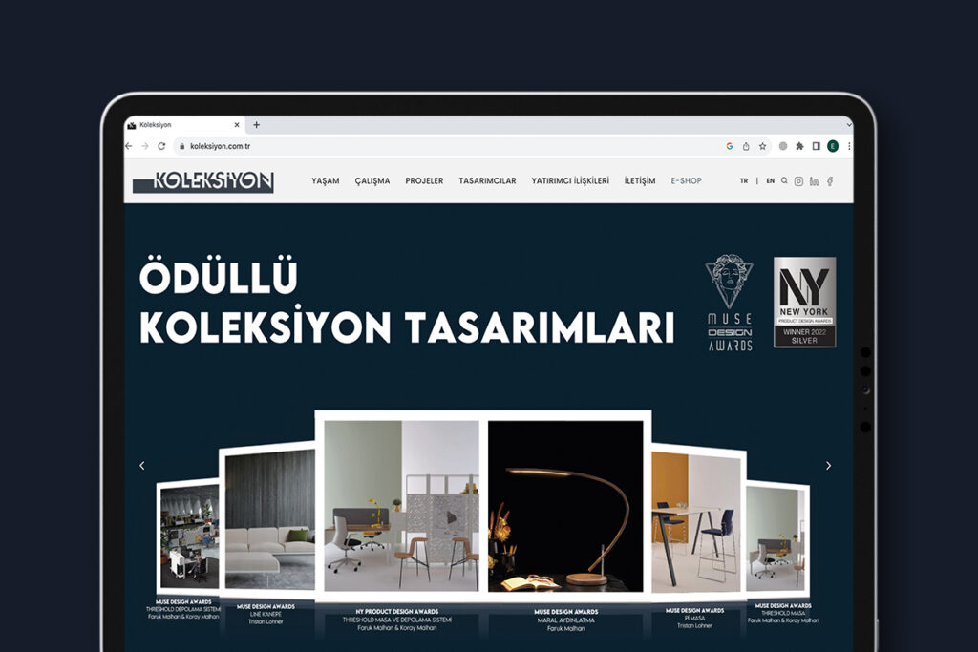Open the rightmost Threshold Masa thumbnail
The height and width of the screenshot is (652, 978).
[776, 539]
